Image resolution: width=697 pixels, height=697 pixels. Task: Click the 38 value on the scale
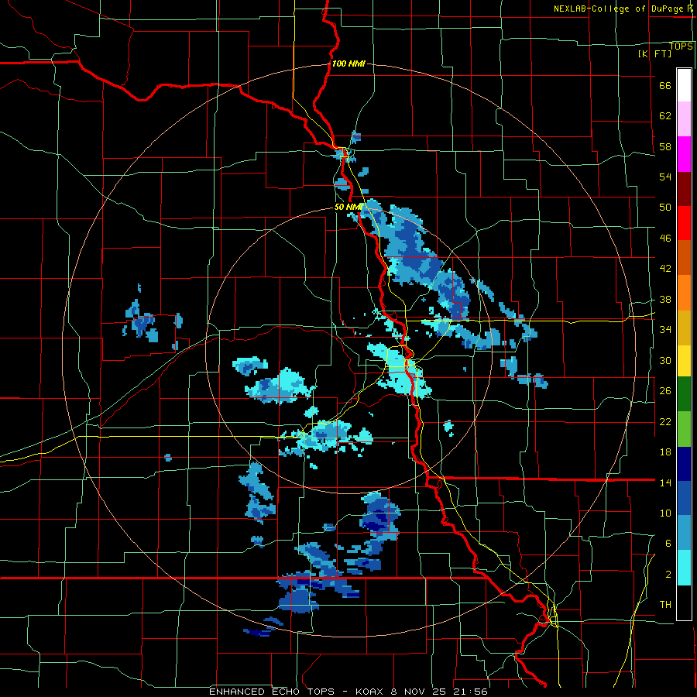tap(665, 300)
